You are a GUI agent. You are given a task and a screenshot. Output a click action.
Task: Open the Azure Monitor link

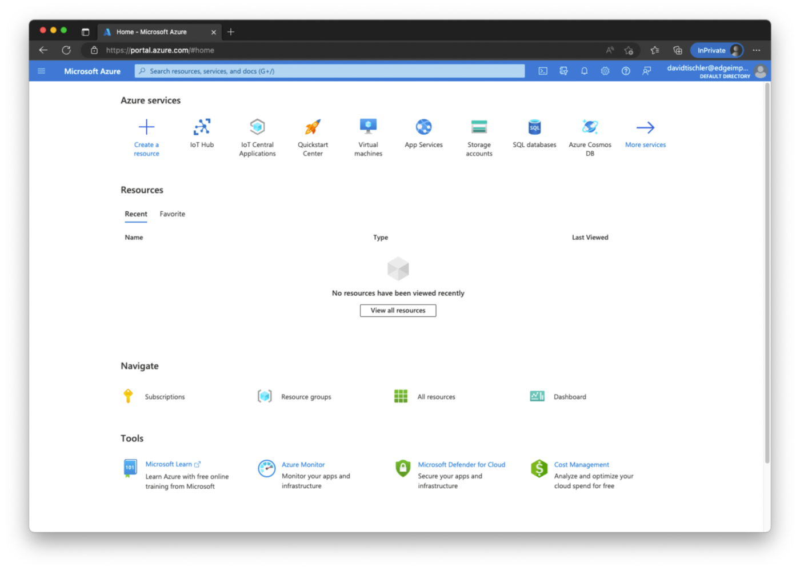click(x=303, y=465)
